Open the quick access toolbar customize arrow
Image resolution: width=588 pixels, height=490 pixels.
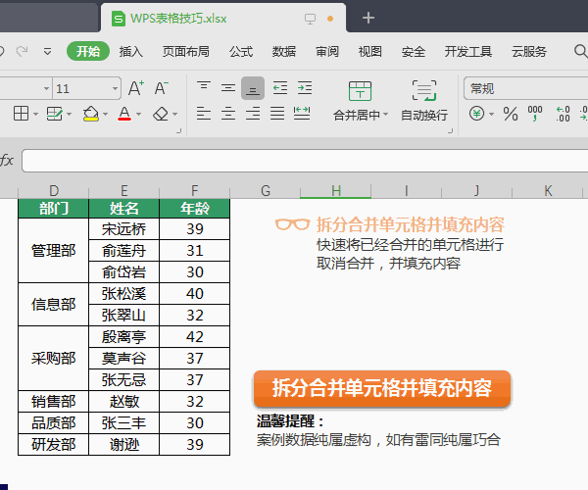tap(47, 51)
